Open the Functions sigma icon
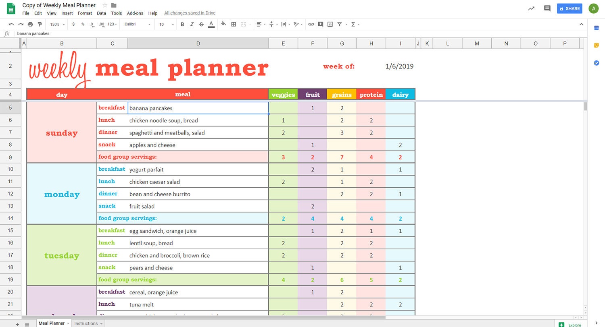 coord(353,24)
